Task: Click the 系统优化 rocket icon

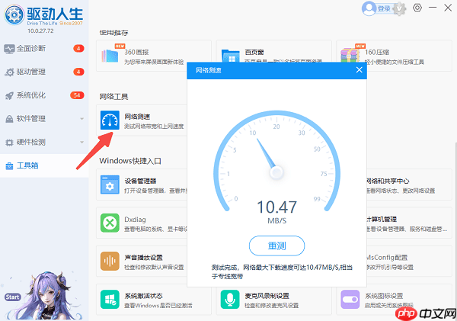Action: (9, 95)
